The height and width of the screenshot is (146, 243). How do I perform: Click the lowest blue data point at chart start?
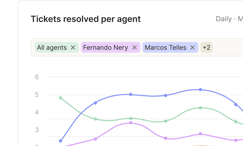(61, 141)
